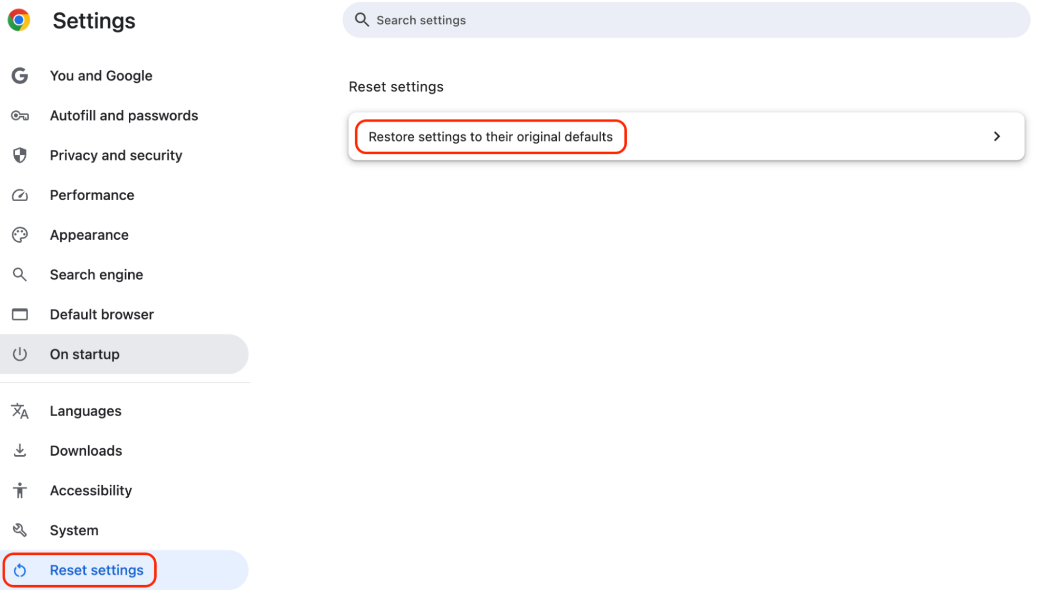1055x594 pixels.
Task: Click the shield icon for Privacy and security
Action: point(20,155)
